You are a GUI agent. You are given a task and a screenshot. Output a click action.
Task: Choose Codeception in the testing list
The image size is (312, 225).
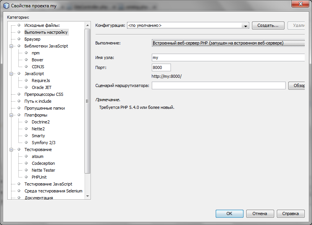coord(43,163)
